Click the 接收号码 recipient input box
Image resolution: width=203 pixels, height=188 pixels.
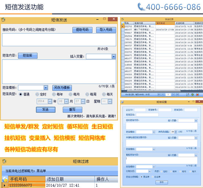pyautogui.click(x=59, y=40)
